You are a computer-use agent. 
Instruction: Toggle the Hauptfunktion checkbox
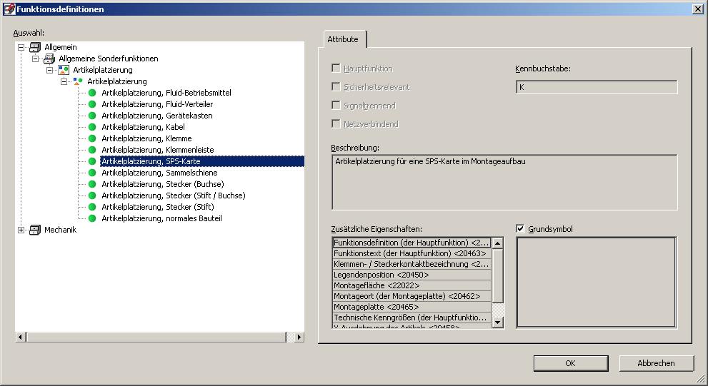(x=336, y=68)
